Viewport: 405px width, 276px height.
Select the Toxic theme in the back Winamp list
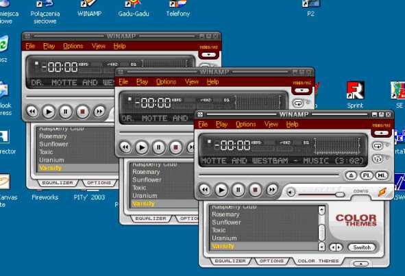(77, 152)
